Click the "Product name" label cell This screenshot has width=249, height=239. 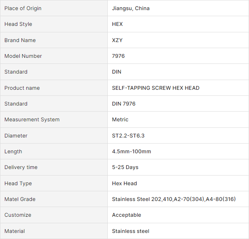click(22, 88)
